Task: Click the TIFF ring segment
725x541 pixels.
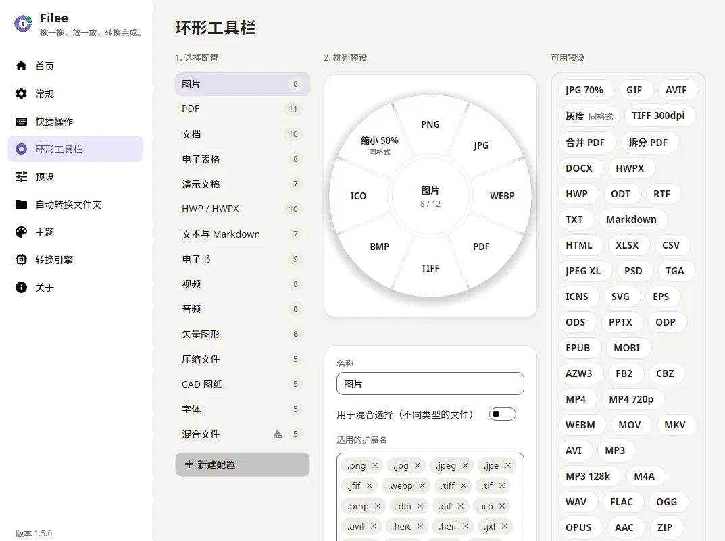Action: (430, 268)
